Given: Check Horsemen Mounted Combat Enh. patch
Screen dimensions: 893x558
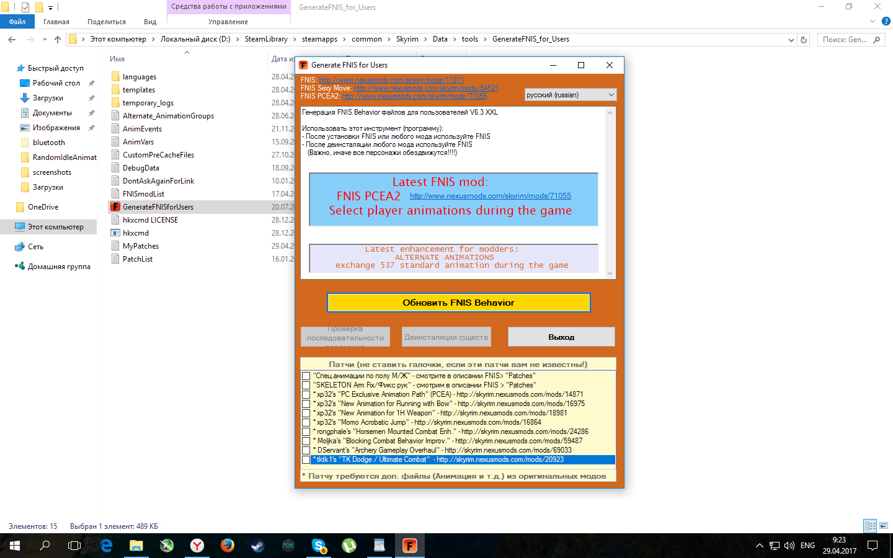Looking at the screenshot, I should (x=306, y=432).
